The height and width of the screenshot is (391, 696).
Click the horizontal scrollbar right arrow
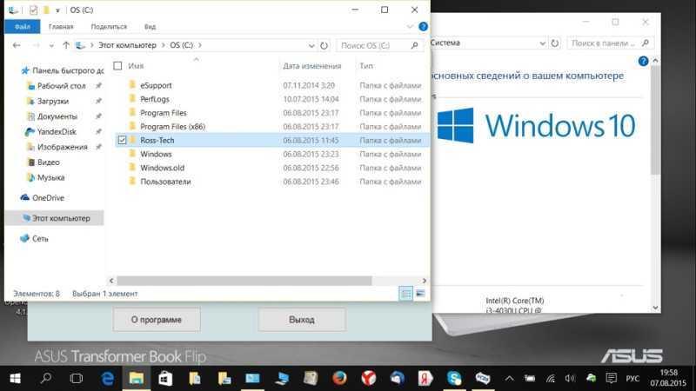click(x=424, y=281)
